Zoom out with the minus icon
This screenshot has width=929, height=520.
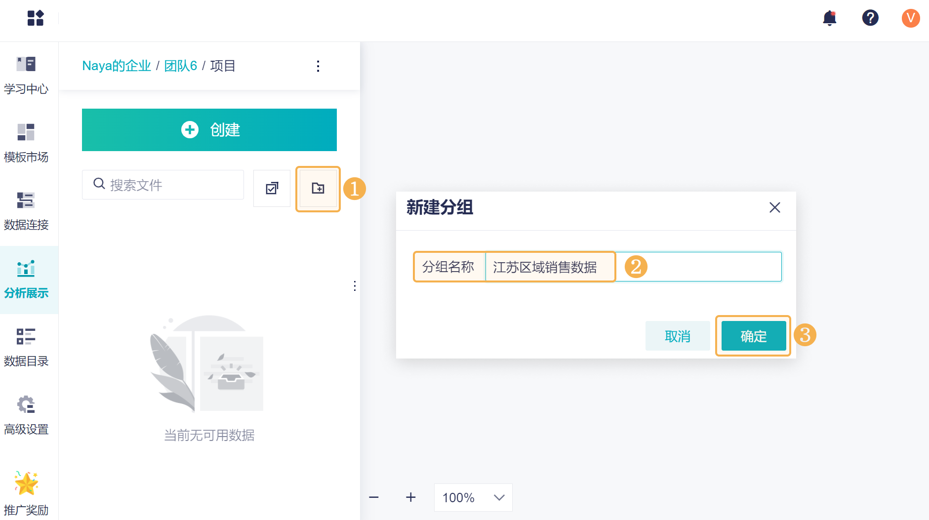pos(374,497)
